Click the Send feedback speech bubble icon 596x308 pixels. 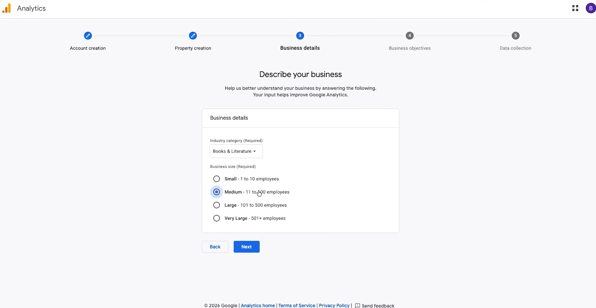(x=357, y=305)
